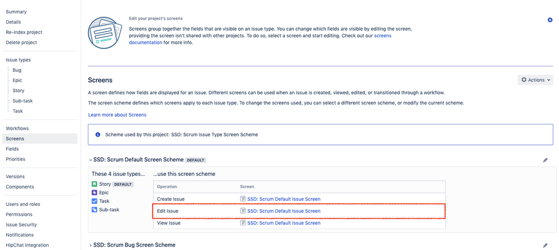Click the screen icon in the Edit Issue row
Viewport: 559px width, 250px height.
point(243,211)
